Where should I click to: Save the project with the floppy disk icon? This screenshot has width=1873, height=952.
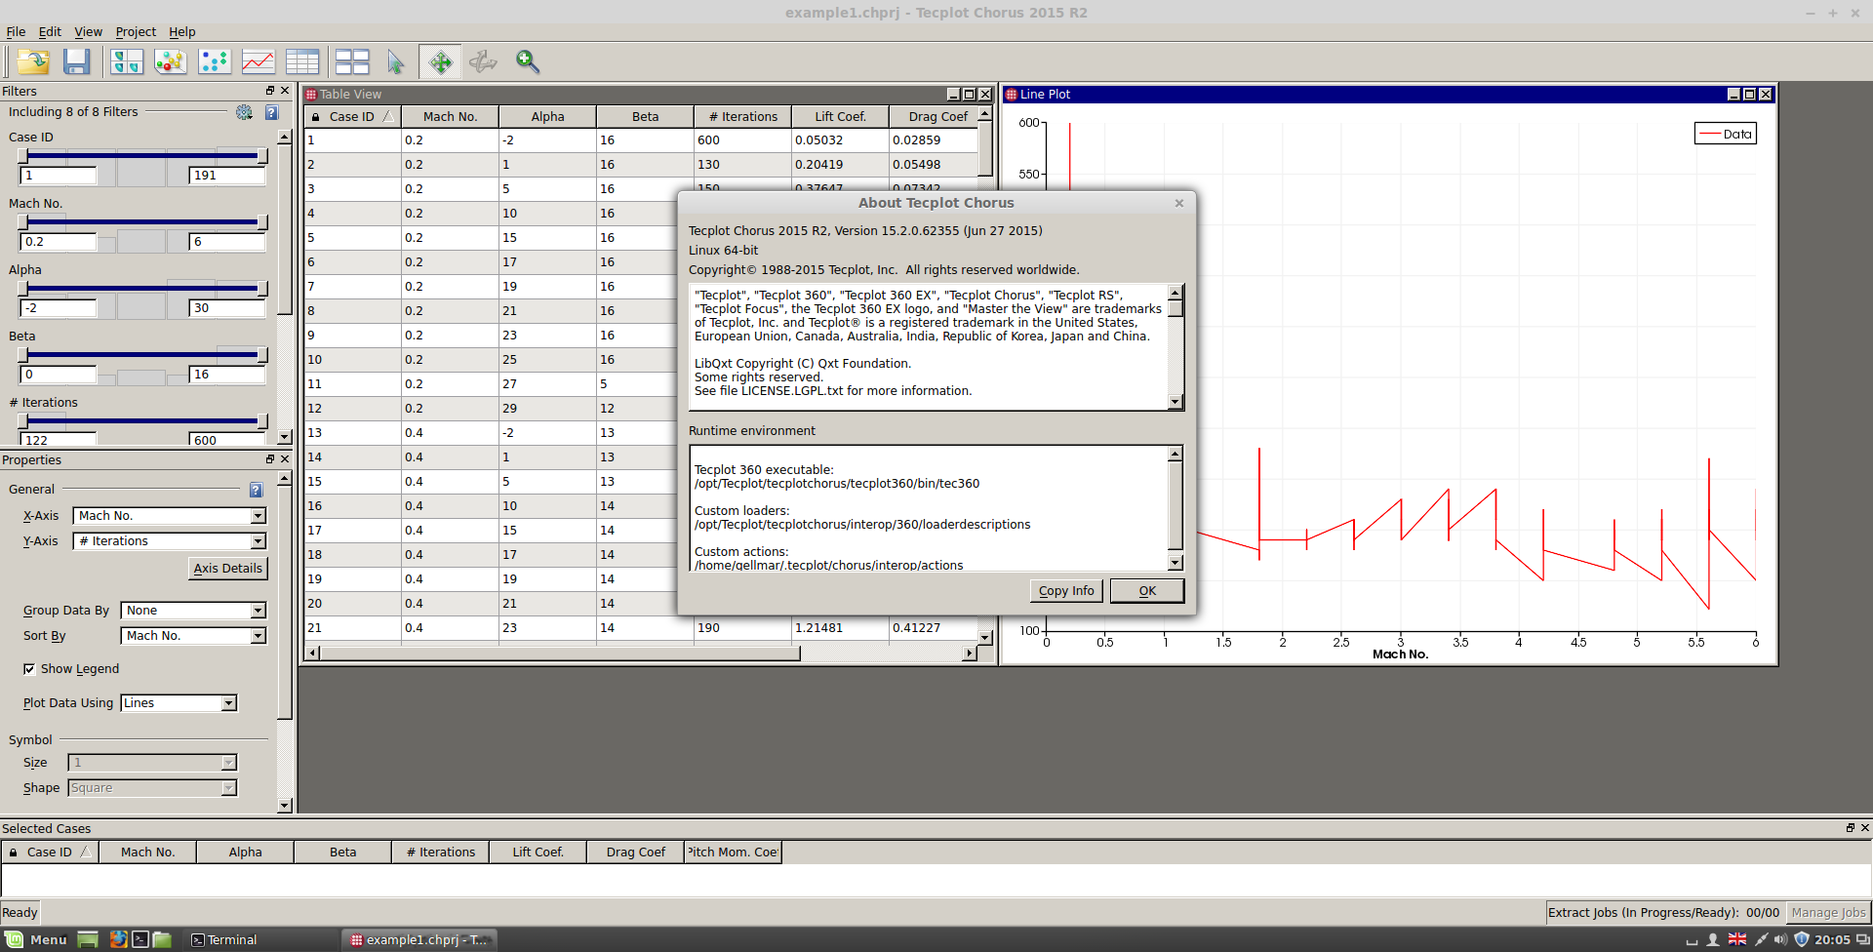[x=76, y=61]
